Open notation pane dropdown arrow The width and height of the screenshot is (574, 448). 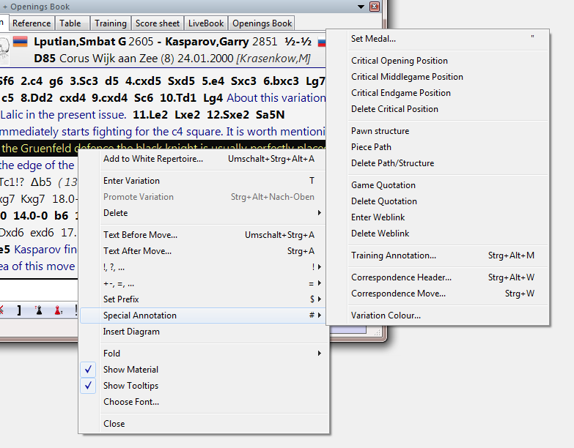coord(361,7)
